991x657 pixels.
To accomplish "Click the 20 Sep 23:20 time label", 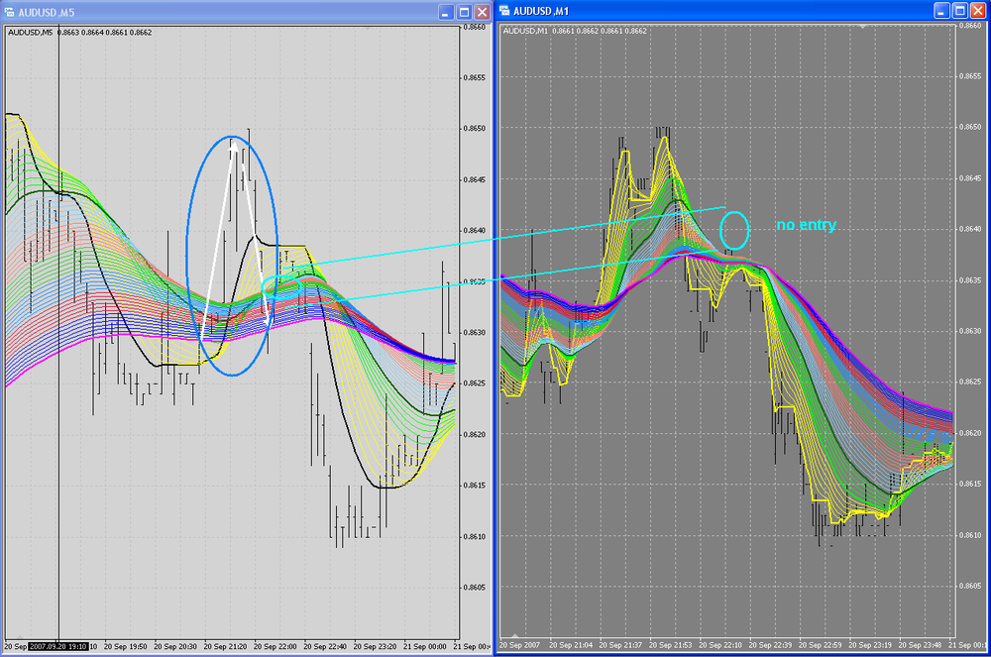I will tap(375, 647).
